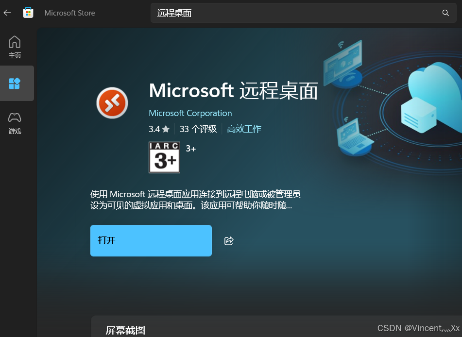This screenshot has width=462, height=337.
Task: Open the 主页 home sidebar item
Action: (x=15, y=47)
